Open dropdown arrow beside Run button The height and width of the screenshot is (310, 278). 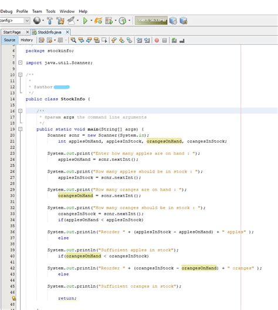(x=91, y=21)
